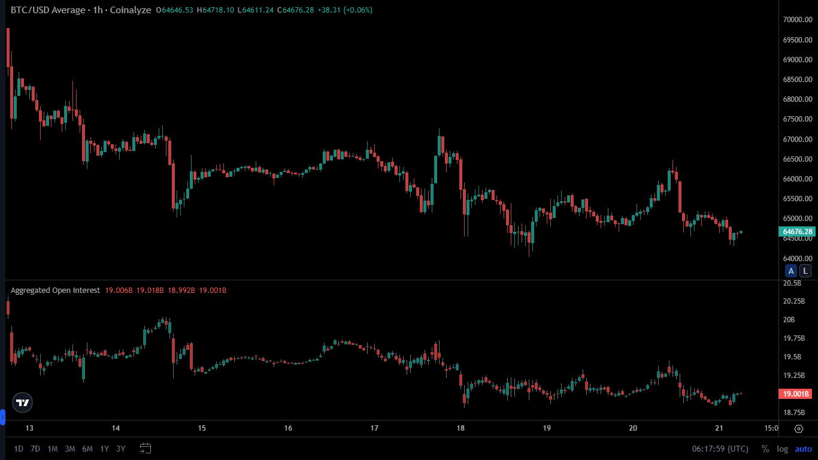Click the 64000.00 price axis label

coord(798,259)
